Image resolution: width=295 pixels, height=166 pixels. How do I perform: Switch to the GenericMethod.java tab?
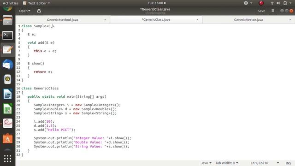click(x=63, y=20)
